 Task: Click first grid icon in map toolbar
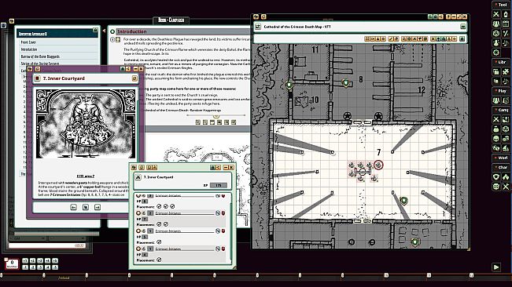[x=367, y=38]
